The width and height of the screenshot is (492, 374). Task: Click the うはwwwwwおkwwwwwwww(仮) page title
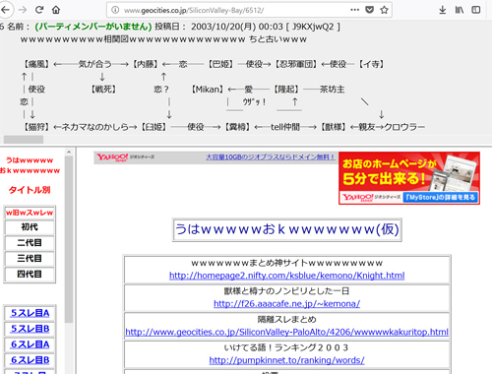(287, 229)
